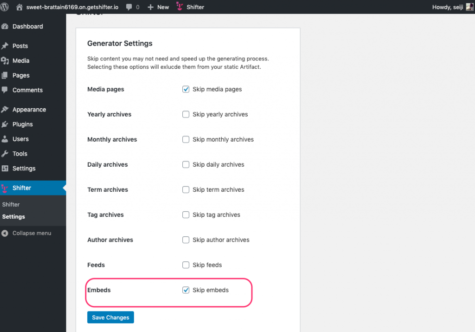Screen dimensions: 475x332
Task: Uncheck Skip media pages checkbox
Action: point(186,89)
